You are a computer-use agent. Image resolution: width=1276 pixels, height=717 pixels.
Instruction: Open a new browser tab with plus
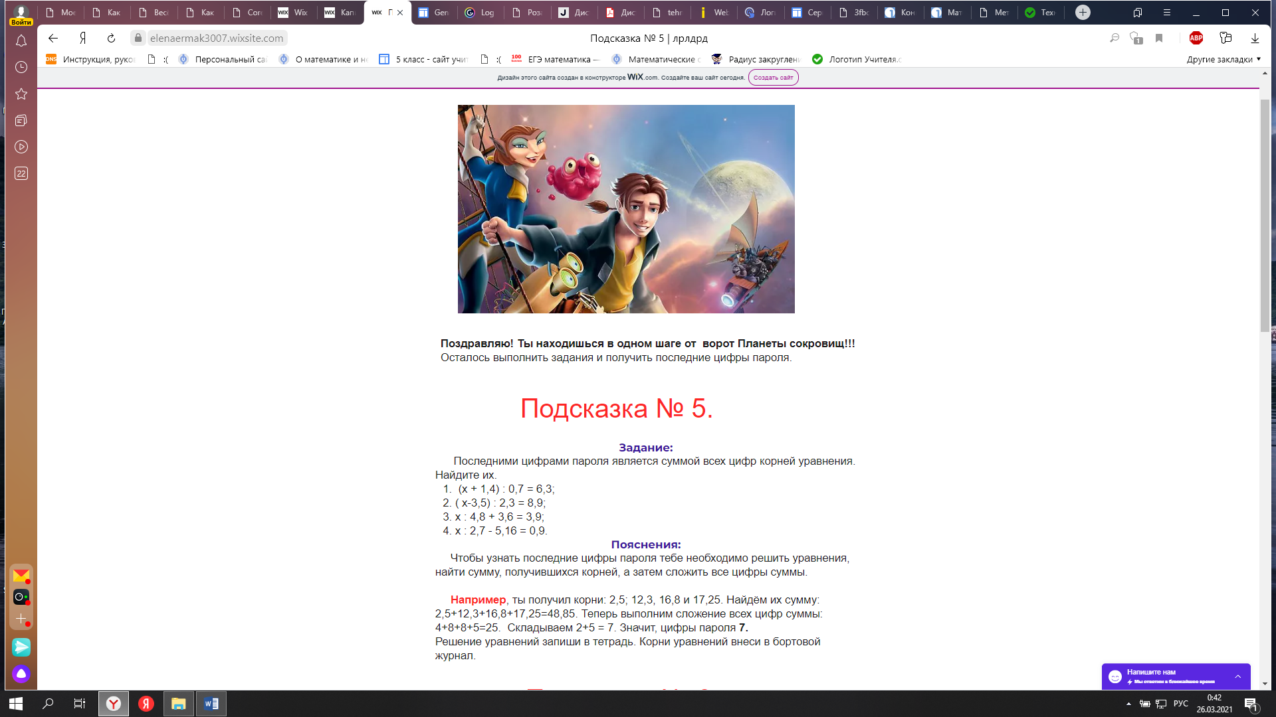click(1083, 13)
